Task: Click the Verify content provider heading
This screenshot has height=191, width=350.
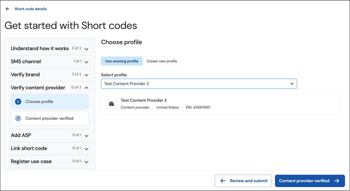Action: click(x=38, y=88)
